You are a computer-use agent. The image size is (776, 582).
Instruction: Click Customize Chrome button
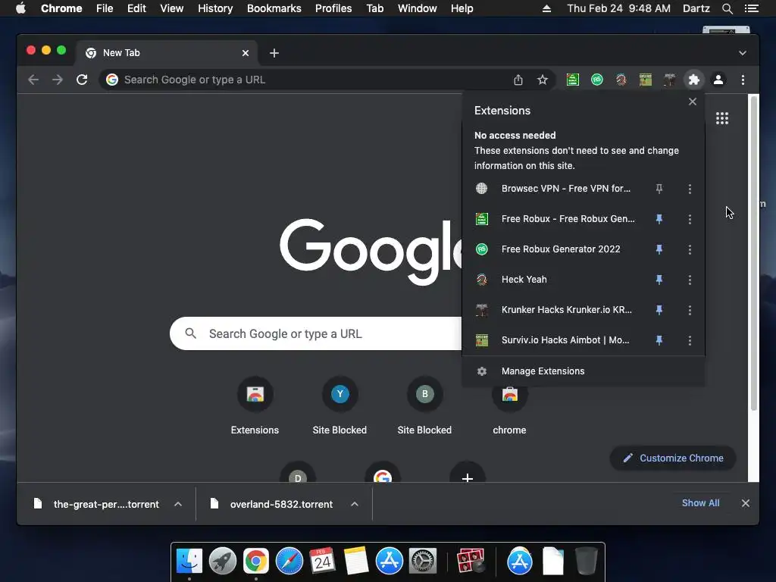click(x=673, y=458)
